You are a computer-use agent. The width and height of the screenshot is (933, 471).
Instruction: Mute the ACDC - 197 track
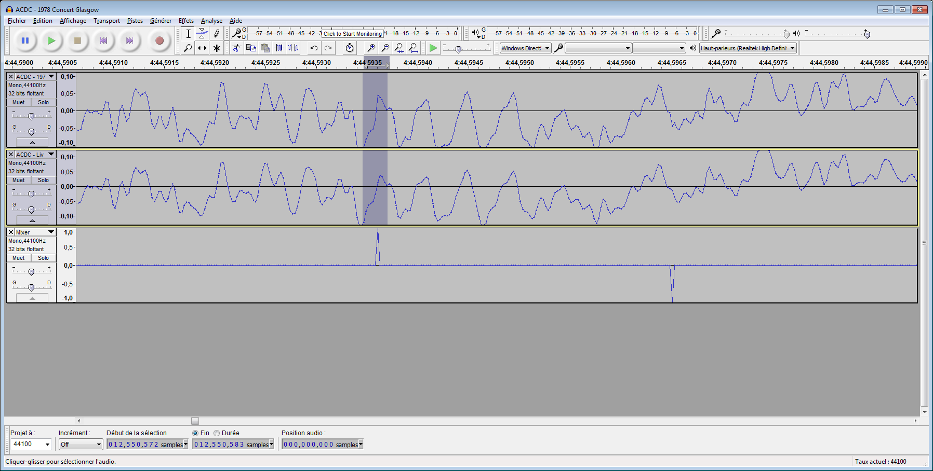19,102
